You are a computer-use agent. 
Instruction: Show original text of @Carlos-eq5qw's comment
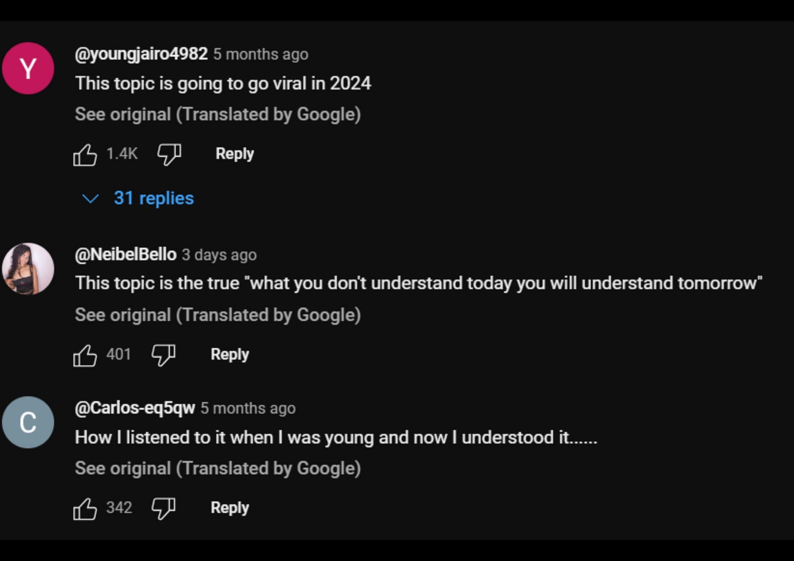tap(218, 468)
